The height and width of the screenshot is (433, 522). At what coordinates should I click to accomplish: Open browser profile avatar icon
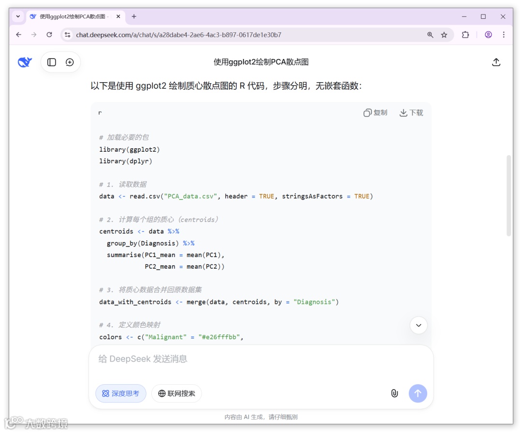coord(488,35)
